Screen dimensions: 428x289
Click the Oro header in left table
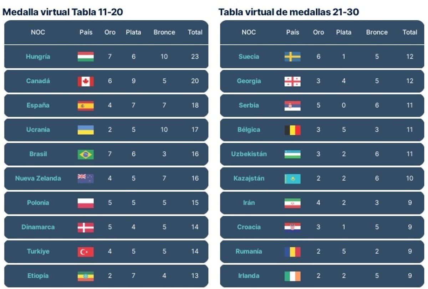(110, 32)
